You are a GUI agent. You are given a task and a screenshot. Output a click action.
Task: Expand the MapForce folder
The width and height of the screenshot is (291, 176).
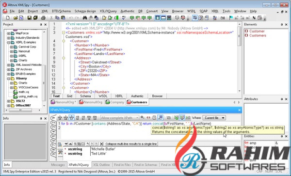pos(8,33)
